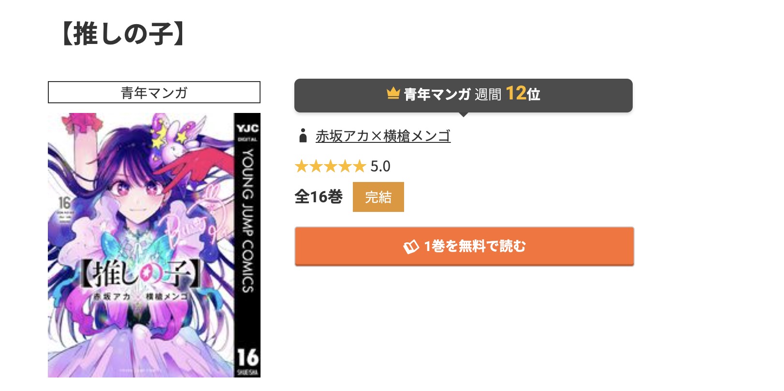Open the 推しの子 volume 16 cover thumbnail
The width and height of the screenshot is (784, 391).
tap(154, 245)
